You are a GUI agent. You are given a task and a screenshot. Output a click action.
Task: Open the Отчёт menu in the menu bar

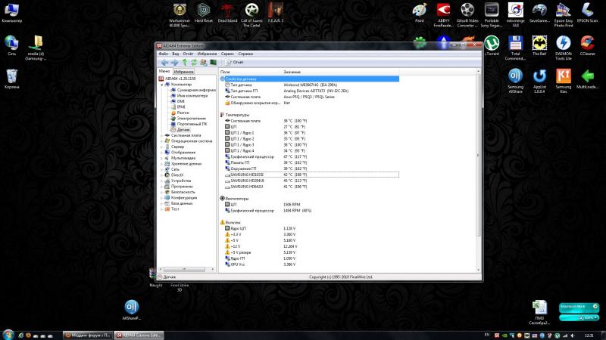coord(188,54)
